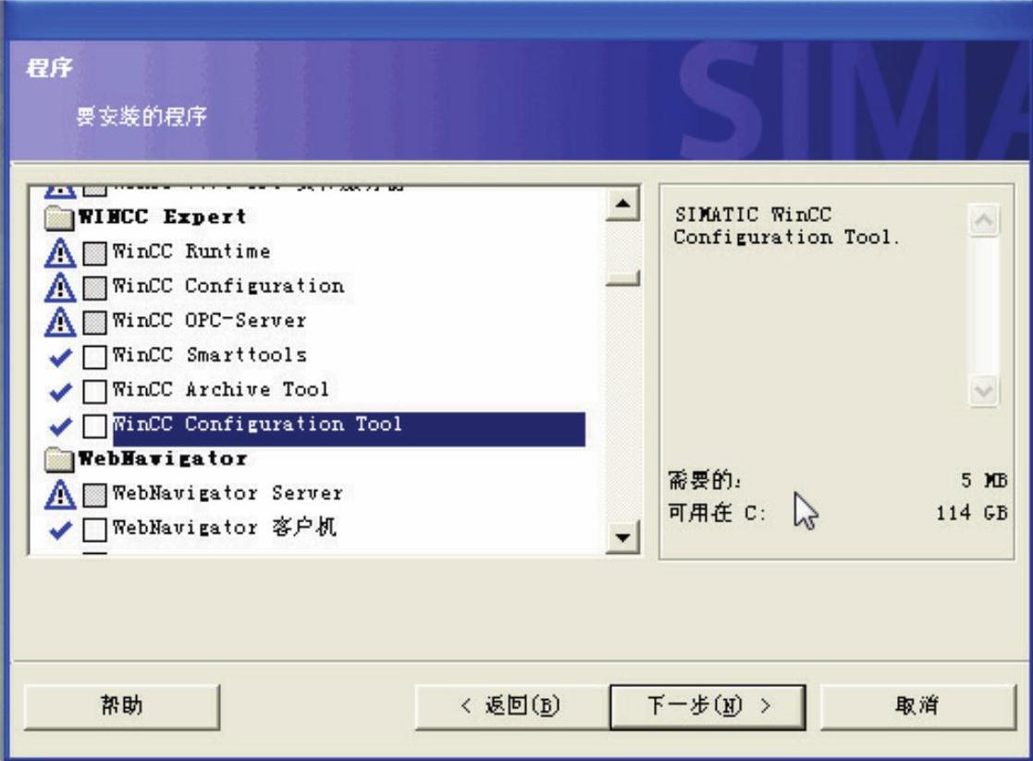
Task: Click the WebNavigator folder icon
Action: tap(59, 460)
